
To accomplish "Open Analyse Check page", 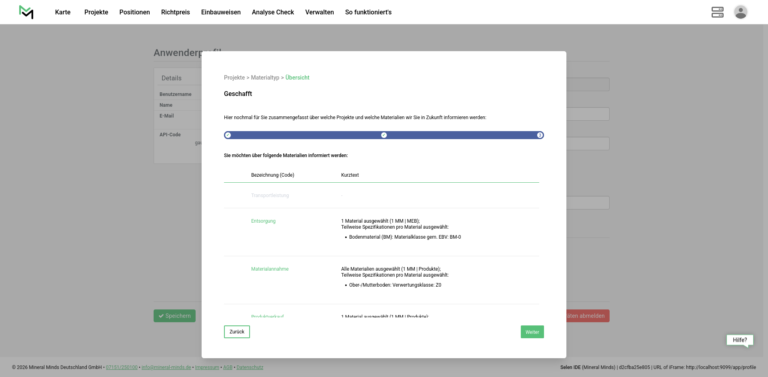I will click(x=273, y=12).
